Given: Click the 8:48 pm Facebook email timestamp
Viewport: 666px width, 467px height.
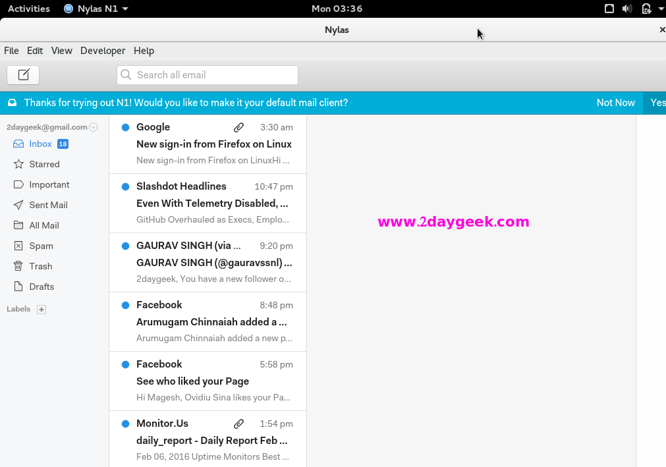Looking at the screenshot, I should 276,305.
